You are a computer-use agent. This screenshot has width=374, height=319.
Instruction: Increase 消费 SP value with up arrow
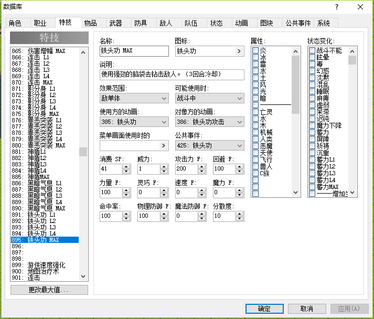coord(126,166)
